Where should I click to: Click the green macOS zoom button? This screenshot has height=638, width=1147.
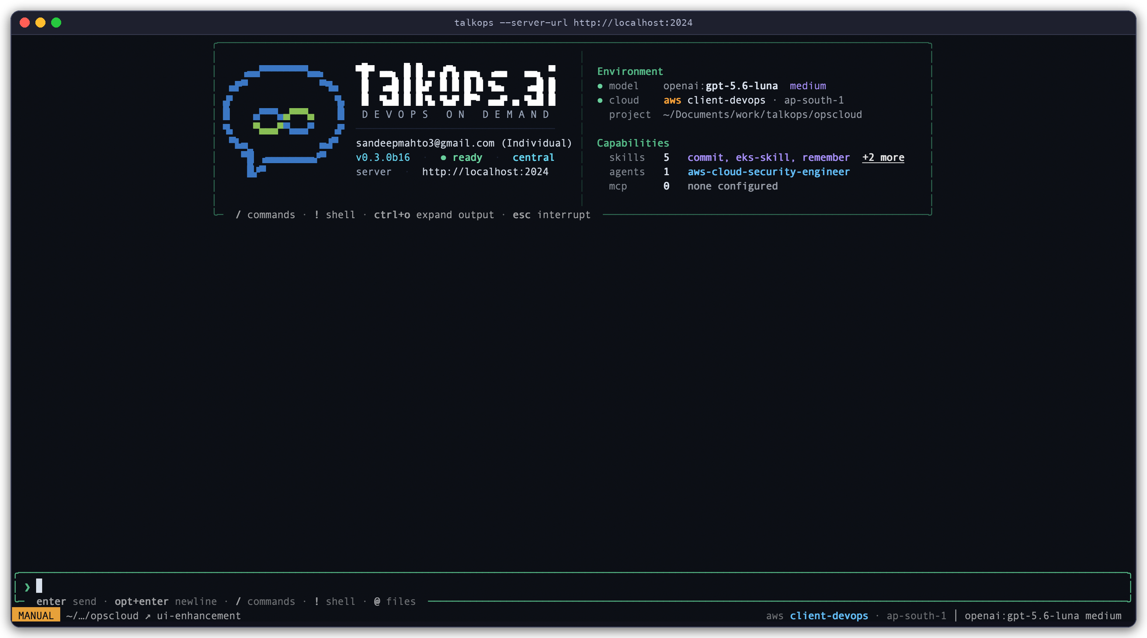tap(56, 23)
